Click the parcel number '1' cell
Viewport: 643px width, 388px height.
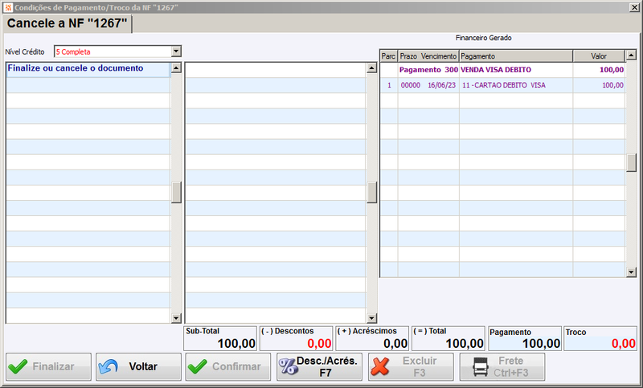pos(389,85)
